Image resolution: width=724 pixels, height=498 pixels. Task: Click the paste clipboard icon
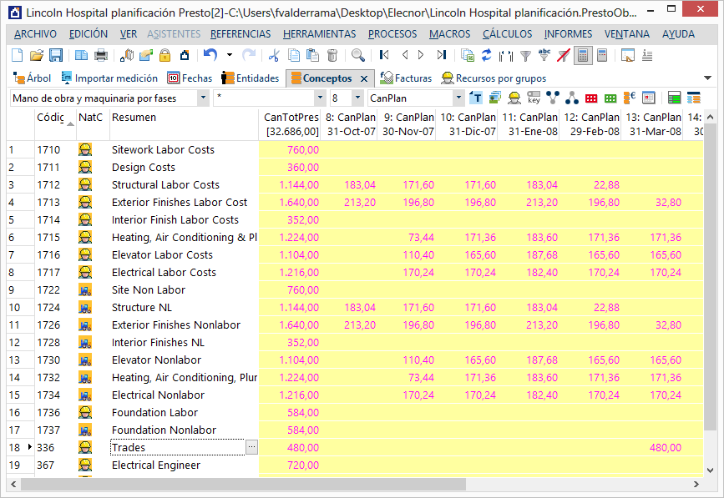pos(312,55)
